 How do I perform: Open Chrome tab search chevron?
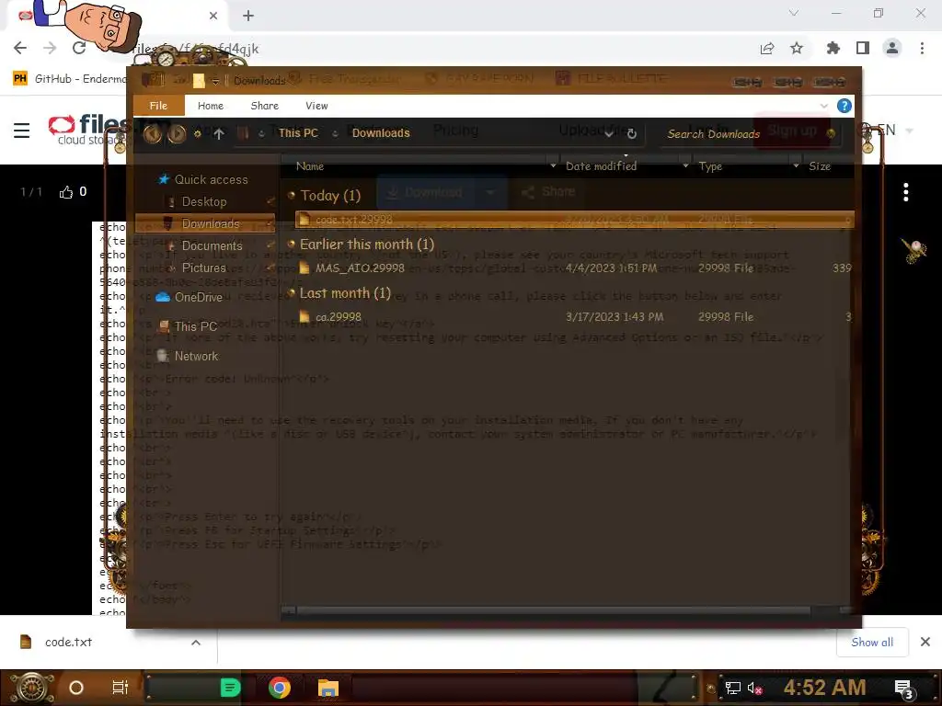click(x=794, y=13)
